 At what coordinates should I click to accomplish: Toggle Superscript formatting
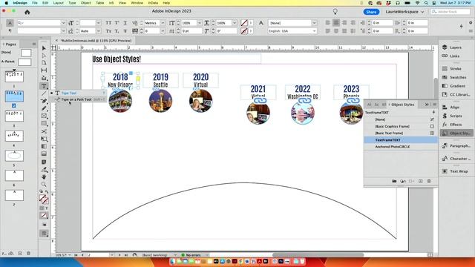coord(117,23)
